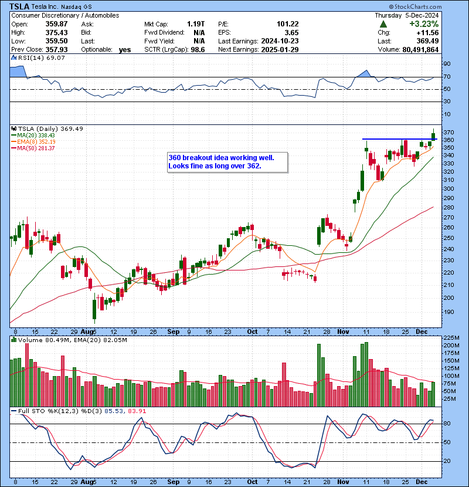The height and width of the screenshot is (487, 469).
Task: Click the 25M volume axis label
Action: [x=450, y=399]
